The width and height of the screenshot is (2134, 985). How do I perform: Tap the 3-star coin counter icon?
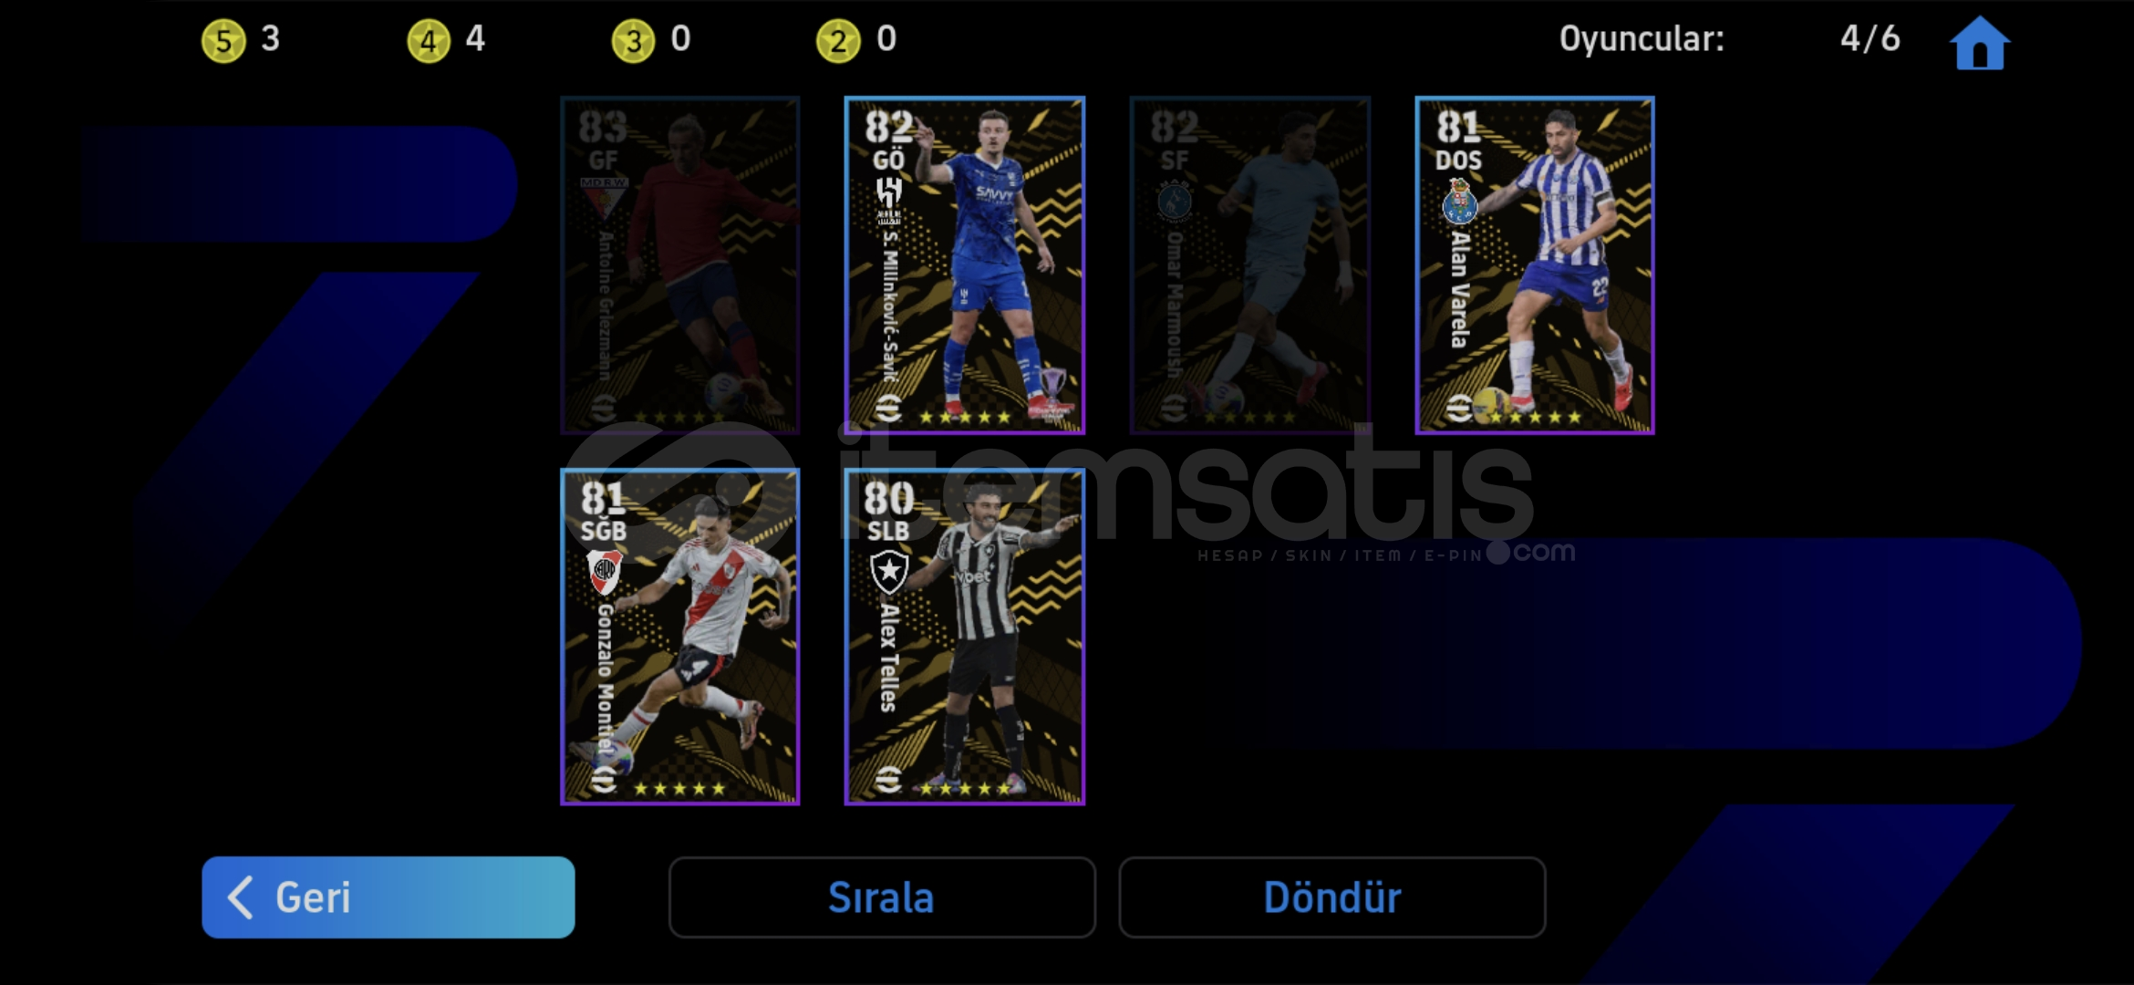pyautogui.click(x=634, y=41)
